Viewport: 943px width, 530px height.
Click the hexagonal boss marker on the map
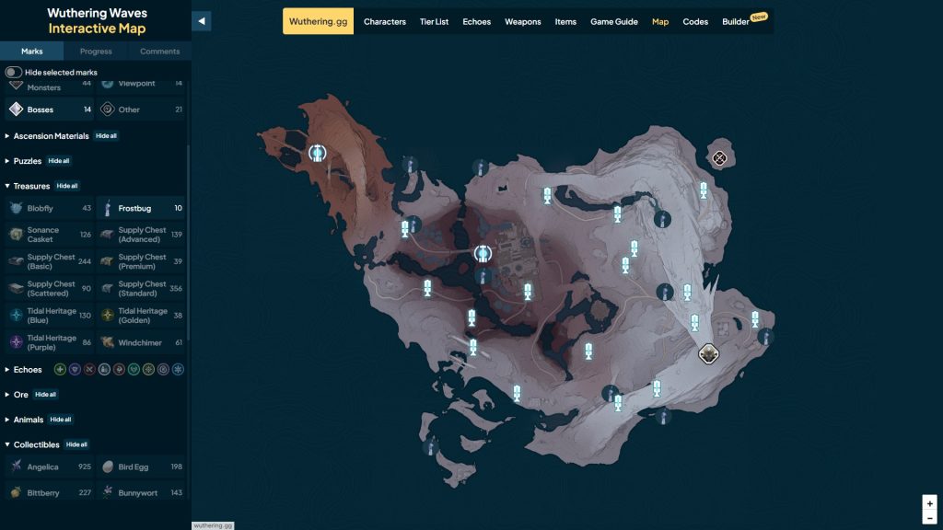pos(708,354)
